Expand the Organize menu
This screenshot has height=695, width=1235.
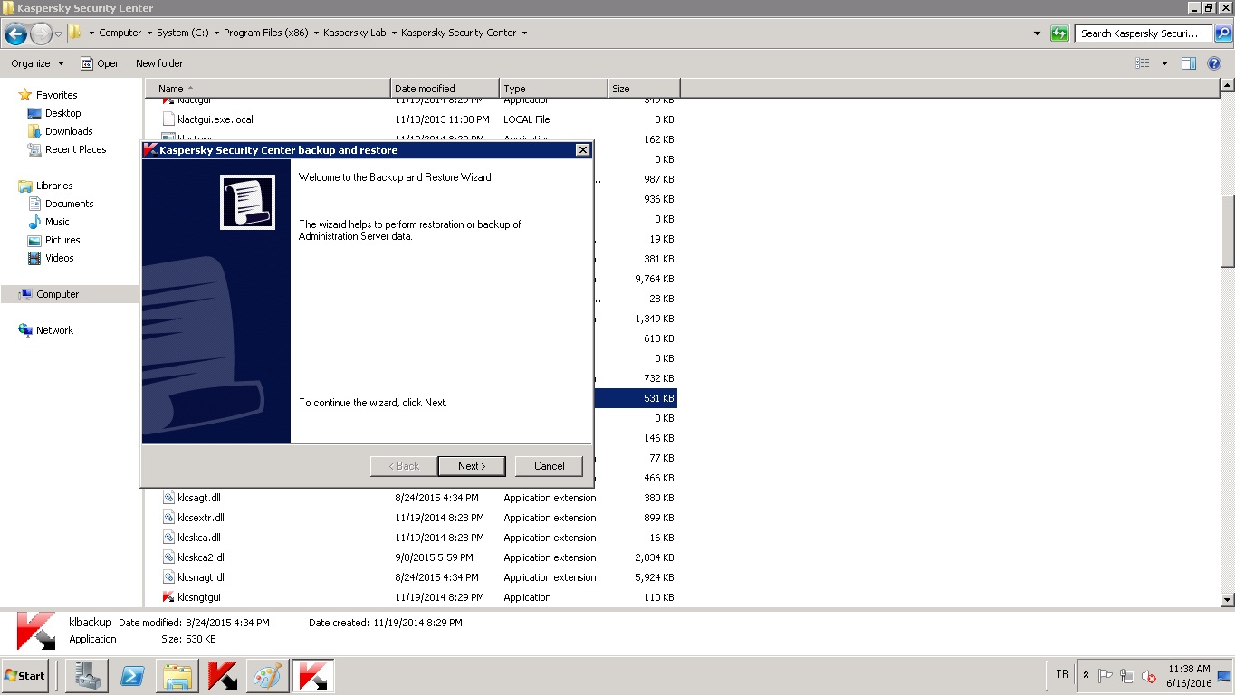[x=37, y=63]
